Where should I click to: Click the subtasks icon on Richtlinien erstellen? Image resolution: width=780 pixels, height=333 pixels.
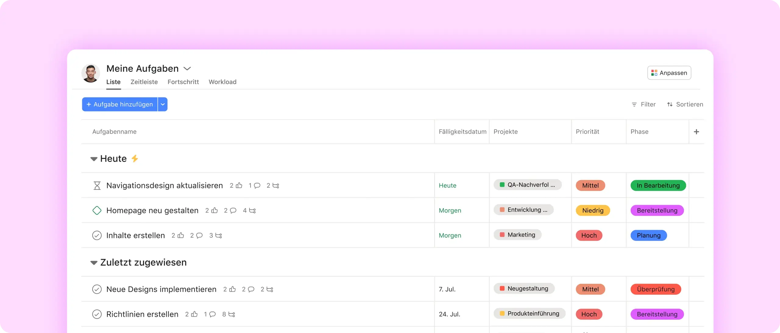tap(232, 314)
